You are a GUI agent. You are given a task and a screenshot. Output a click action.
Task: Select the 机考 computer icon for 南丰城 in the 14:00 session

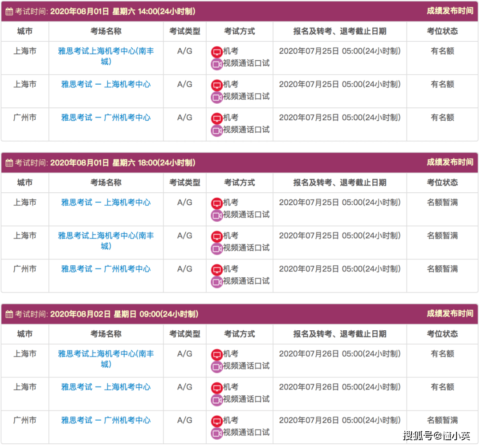tap(217, 52)
